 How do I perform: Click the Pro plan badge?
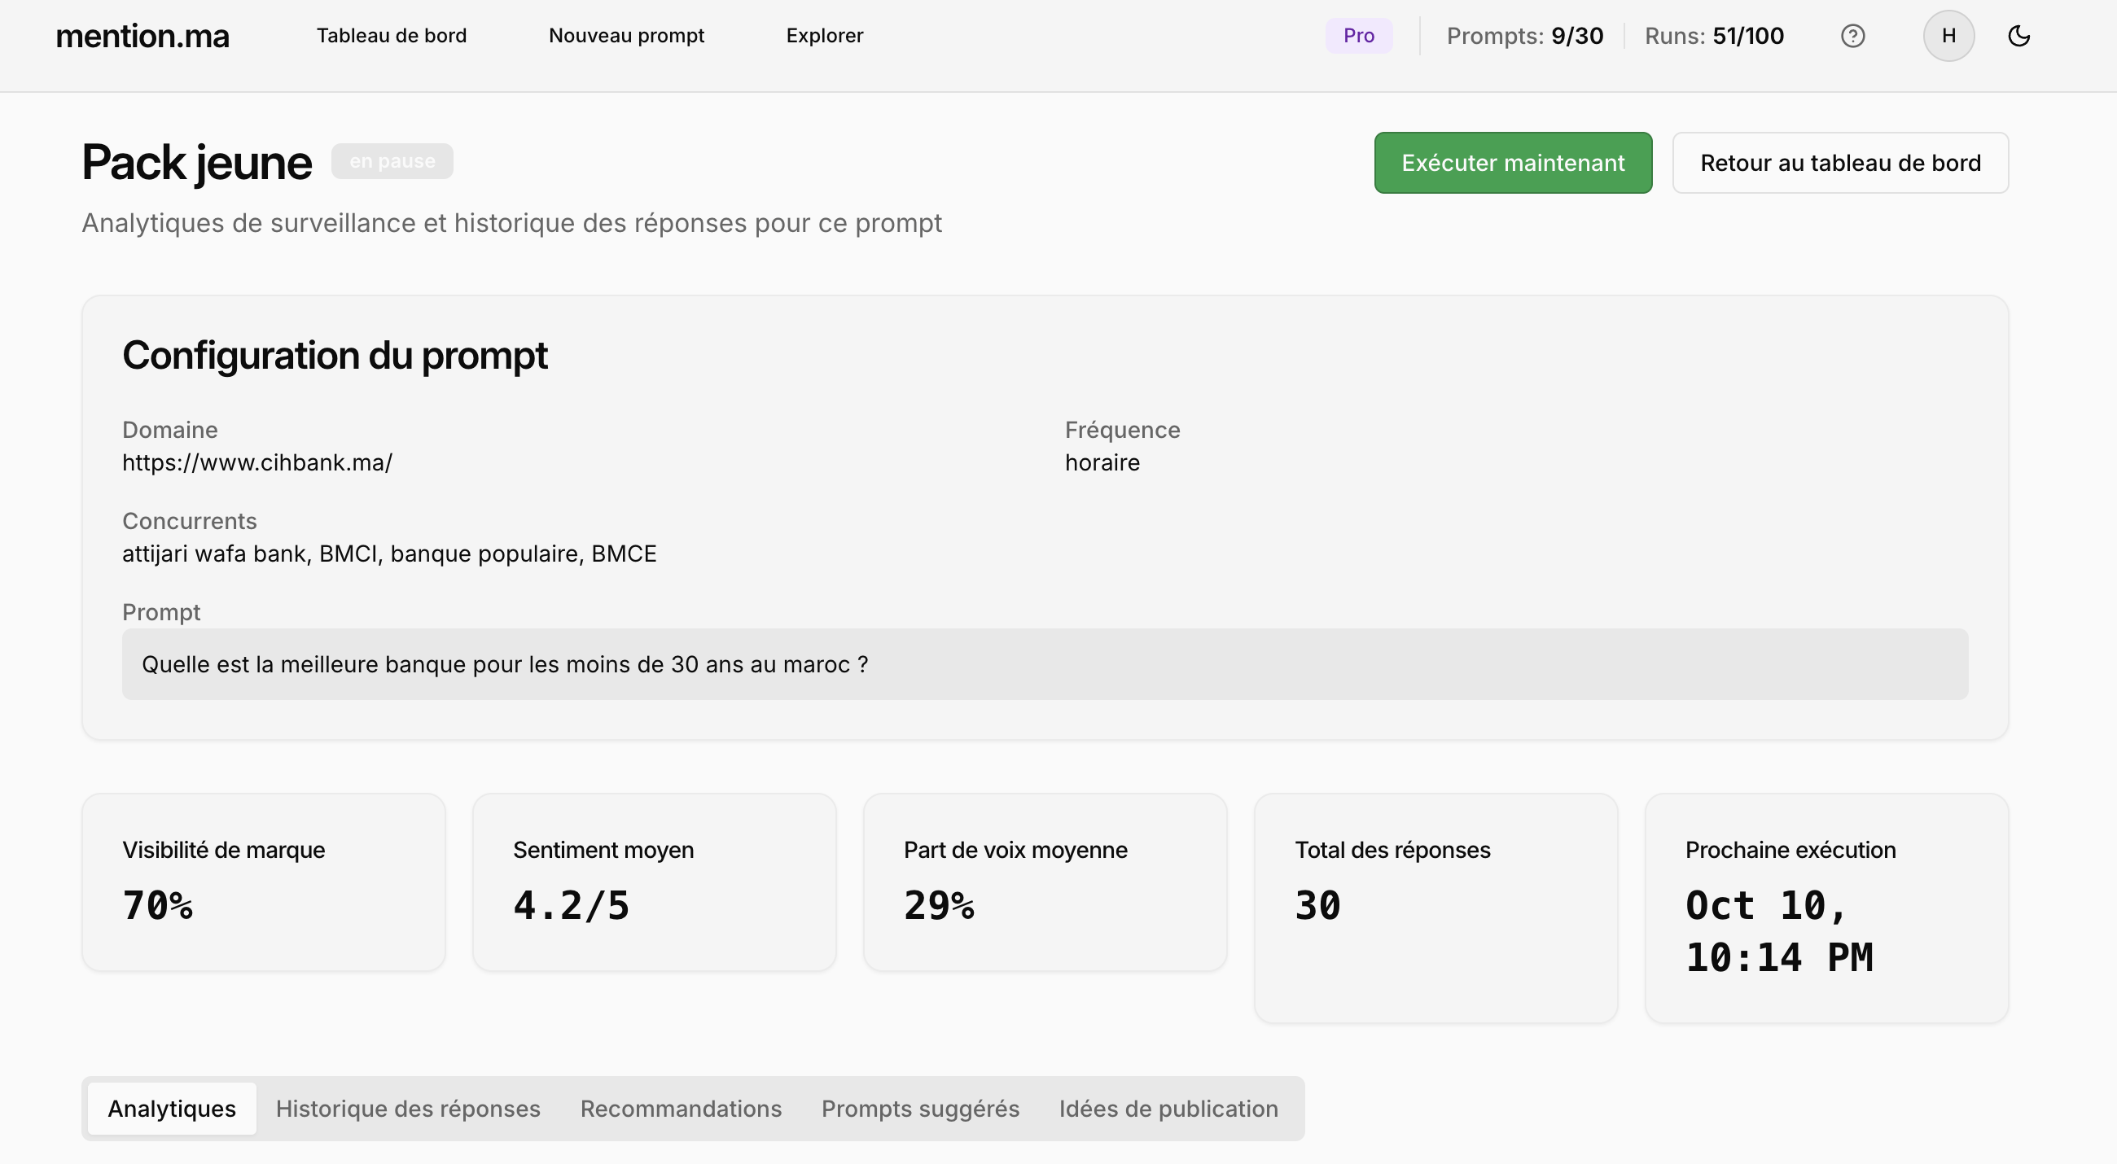(x=1358, y=36)
